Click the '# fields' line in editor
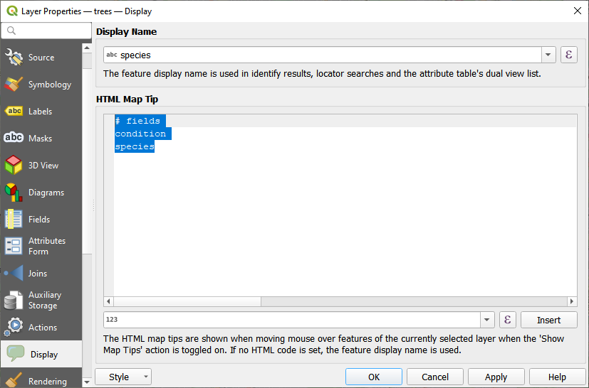This screenshot has width=589, height=388. click(x=137, y=121)
